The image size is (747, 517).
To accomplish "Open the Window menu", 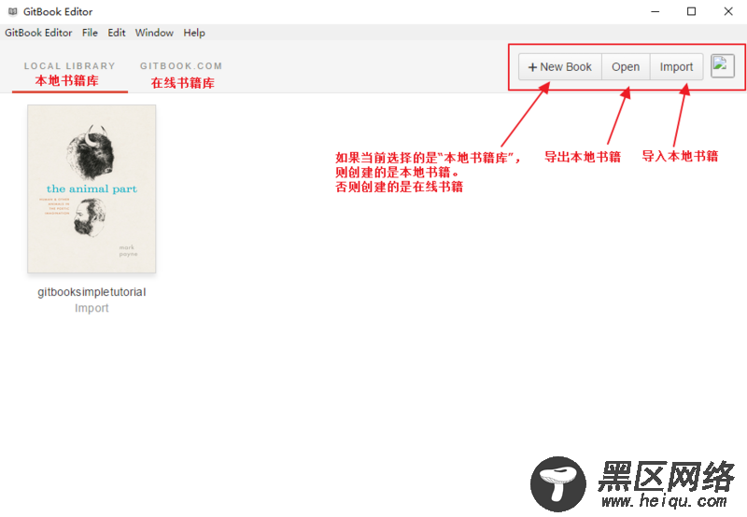I will click(x=154, y=33).
